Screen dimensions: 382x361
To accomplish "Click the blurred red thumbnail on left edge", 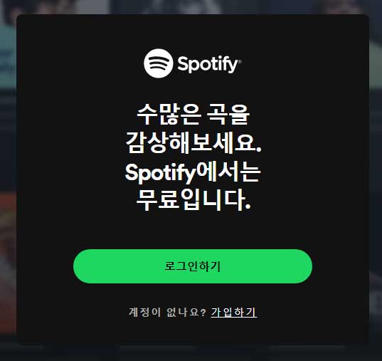I will click(x=8, y=244).
